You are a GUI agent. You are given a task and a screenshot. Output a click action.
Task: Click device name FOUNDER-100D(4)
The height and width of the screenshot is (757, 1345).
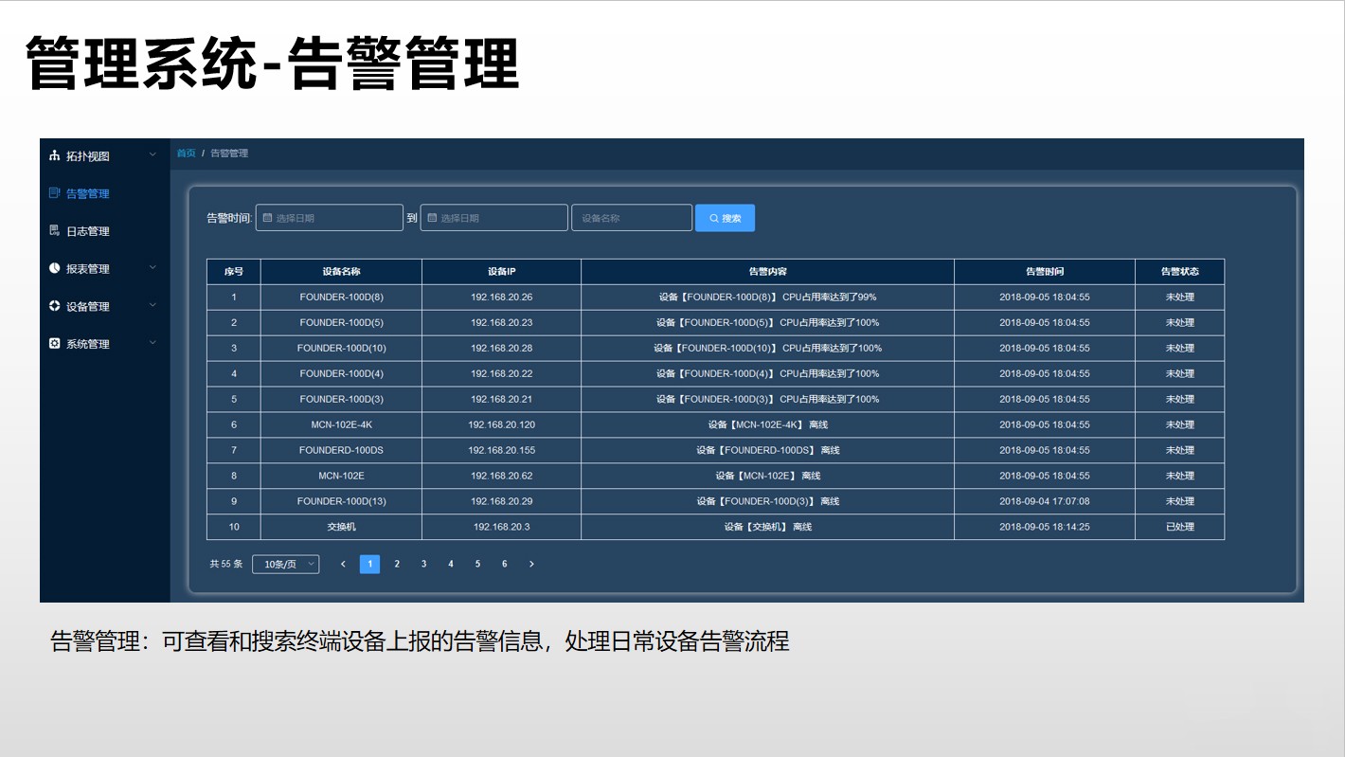pyautogui.click(x=341, y=374)
